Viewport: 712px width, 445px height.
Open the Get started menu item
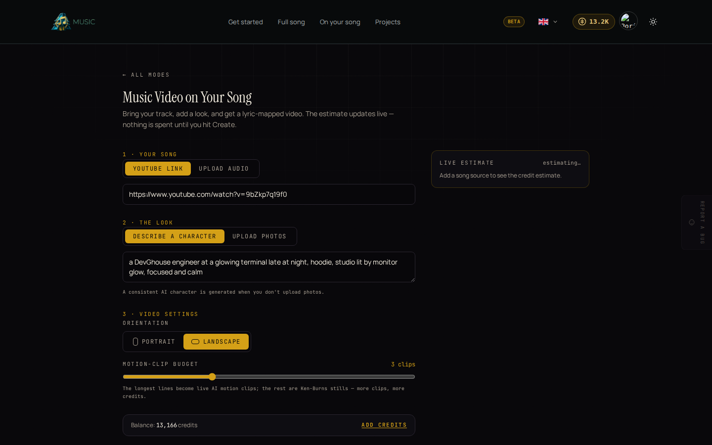point(246,22)
